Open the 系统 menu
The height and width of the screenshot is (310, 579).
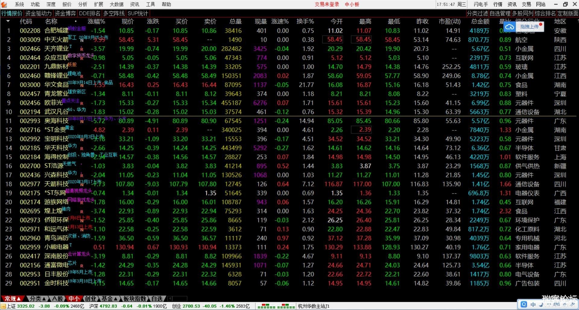(x=19, y=5)
